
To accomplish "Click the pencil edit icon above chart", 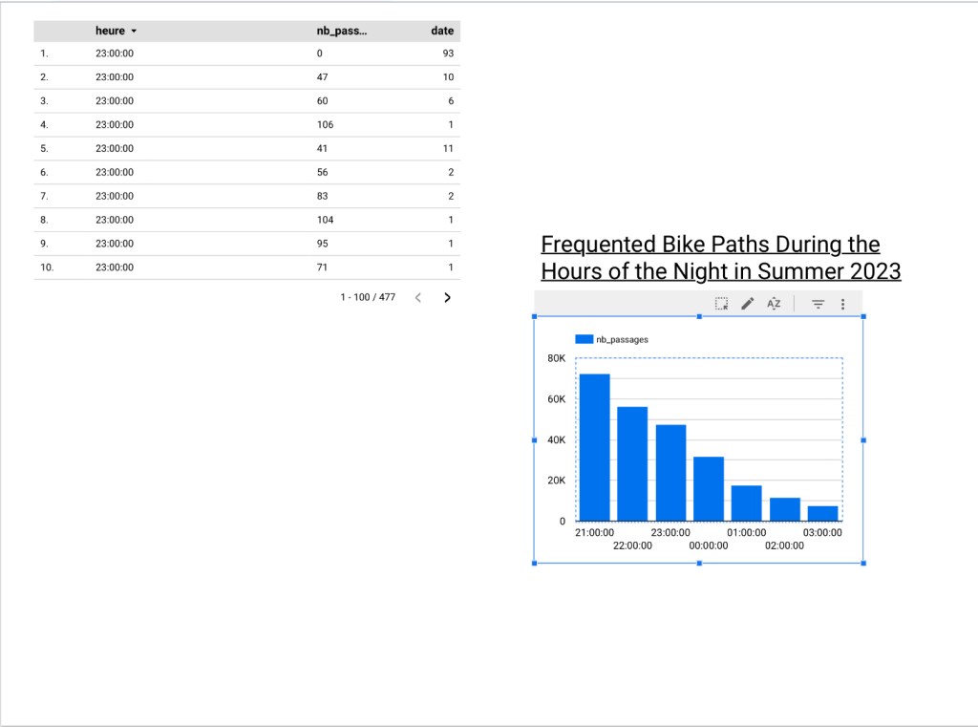I will coord(748,304).
